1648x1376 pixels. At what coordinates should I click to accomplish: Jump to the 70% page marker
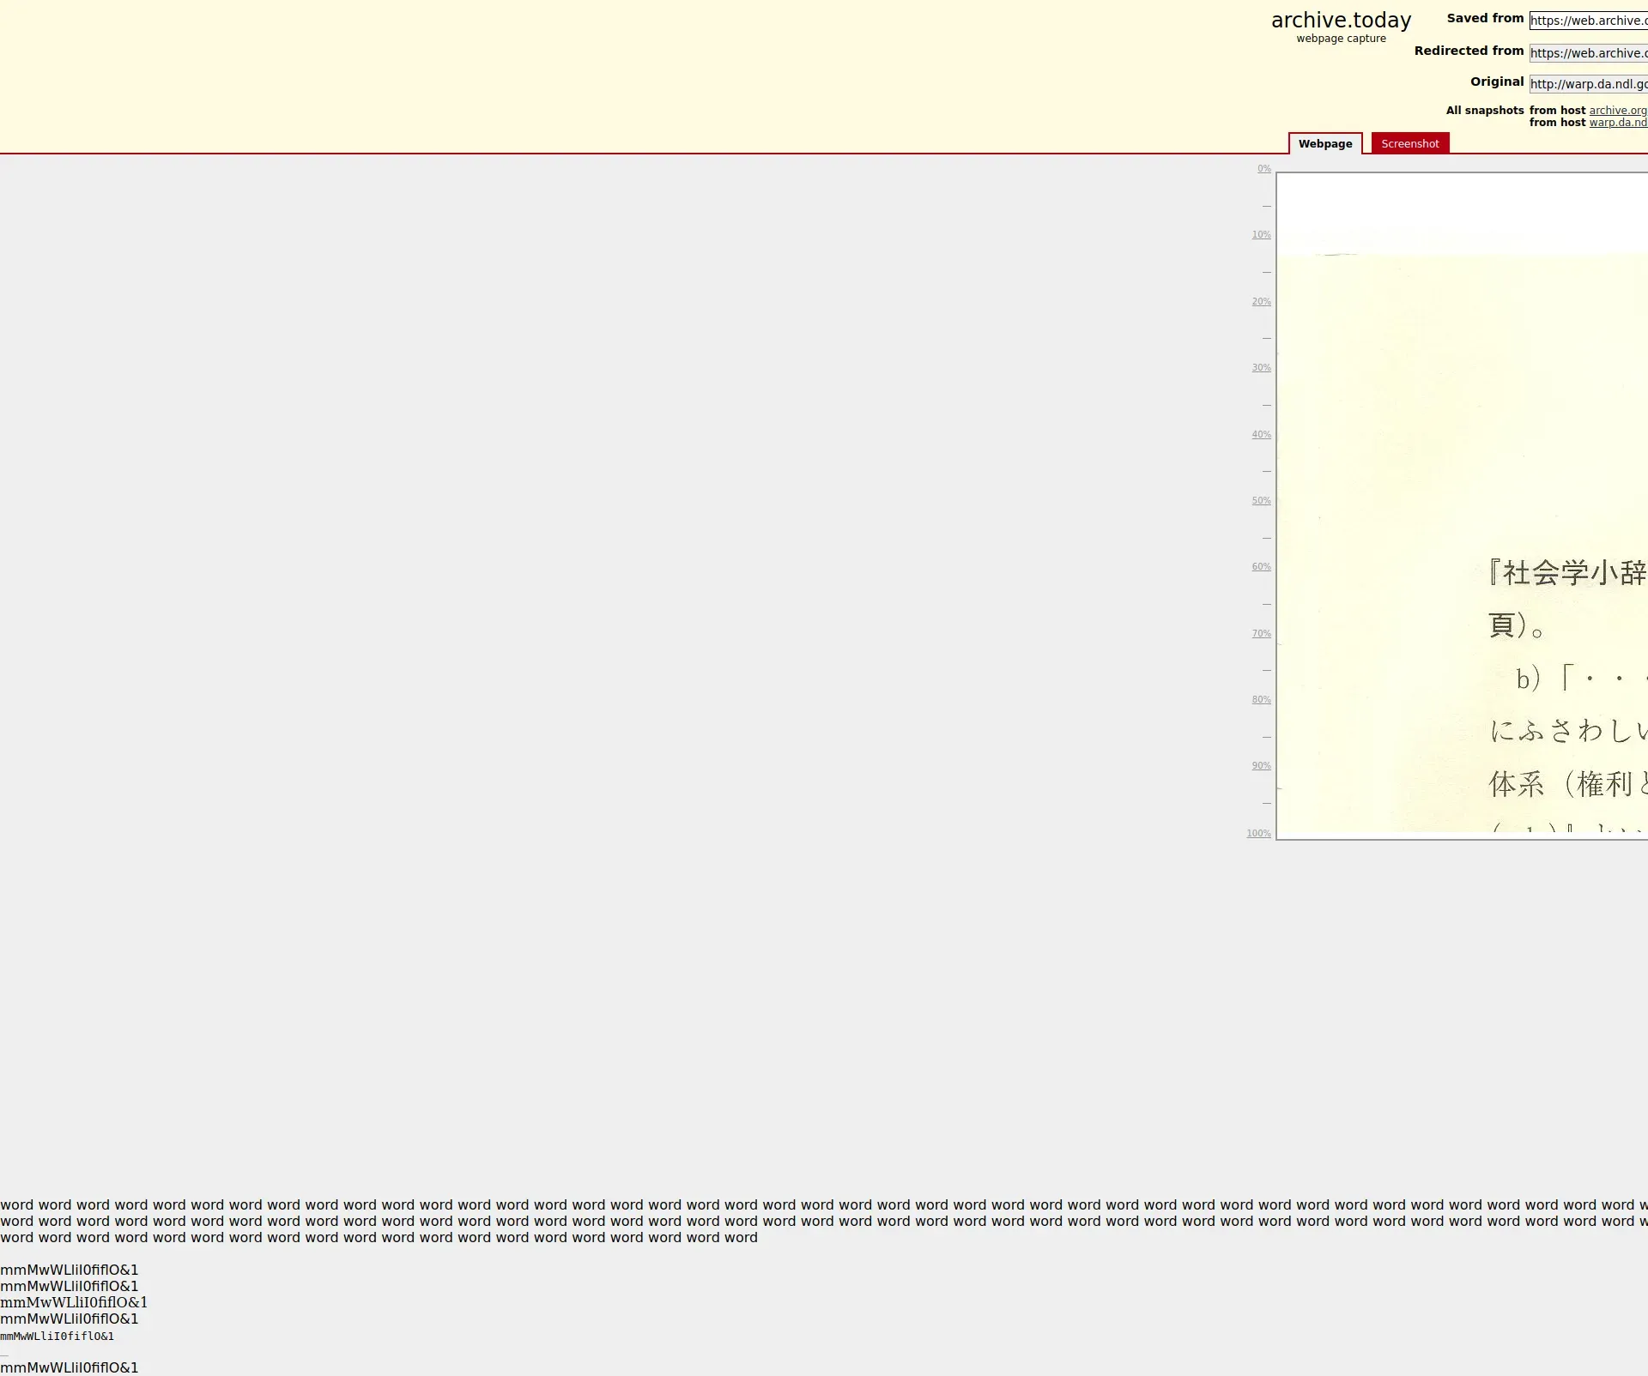pyautogui.click(x=1261, y=634)
